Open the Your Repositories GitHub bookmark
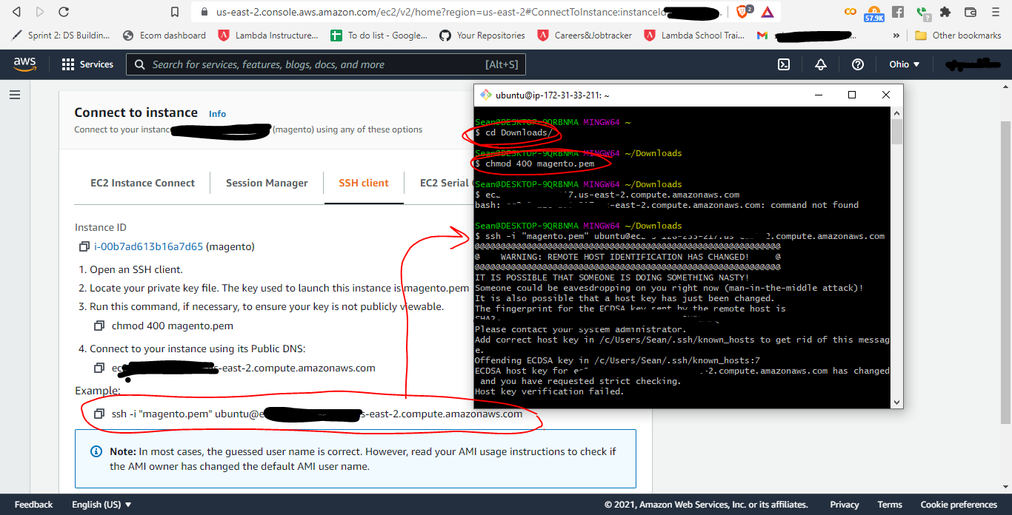The height and width of the screenshot is (515, 1012). coord(482,35)
